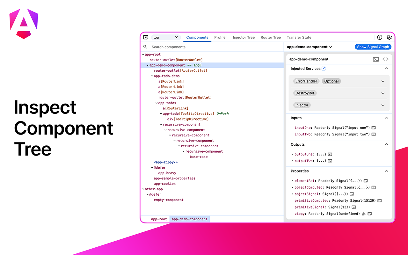
Task: Select the inspect element picker icon
Action: point(146,37)
